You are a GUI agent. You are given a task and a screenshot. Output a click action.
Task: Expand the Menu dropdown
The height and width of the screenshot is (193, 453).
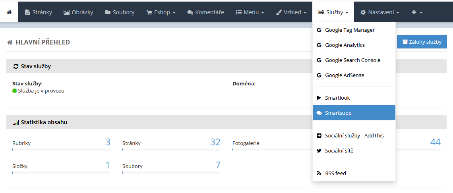[x=250, y=12]
